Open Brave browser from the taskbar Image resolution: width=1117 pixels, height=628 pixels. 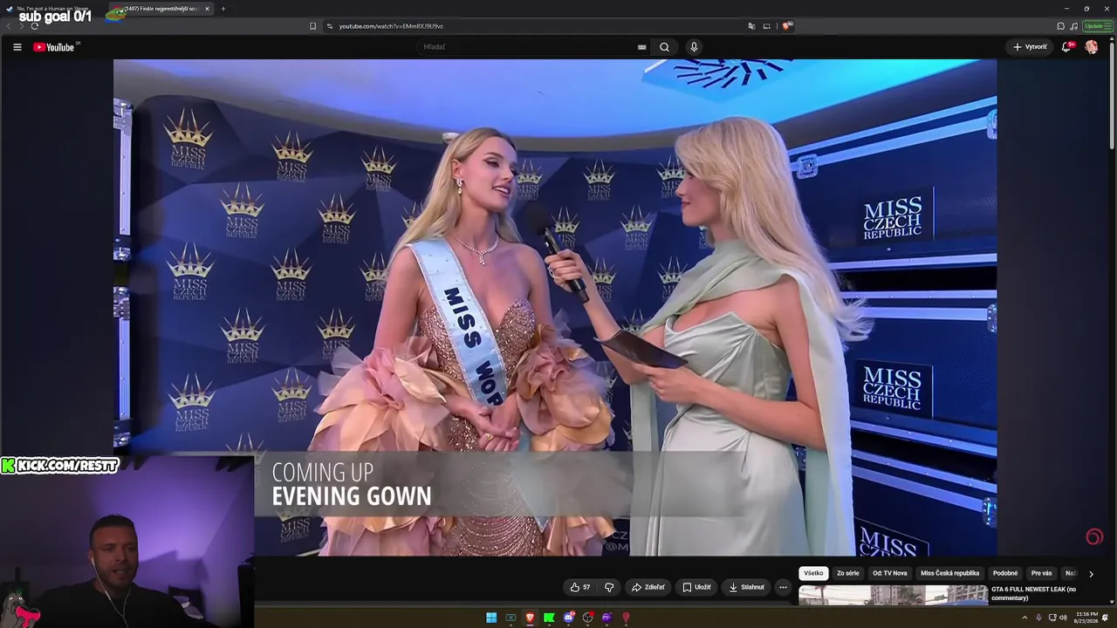(530, 618)
